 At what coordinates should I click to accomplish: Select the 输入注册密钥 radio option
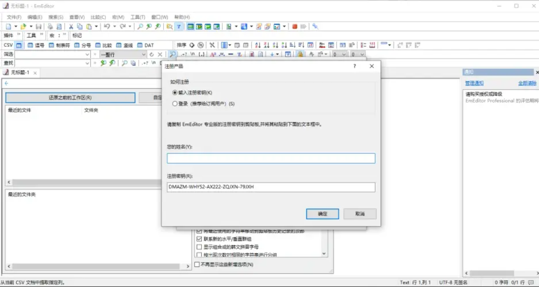[x=175, y=92]
